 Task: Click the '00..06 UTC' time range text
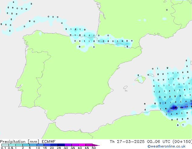click(x=159, y=142)
